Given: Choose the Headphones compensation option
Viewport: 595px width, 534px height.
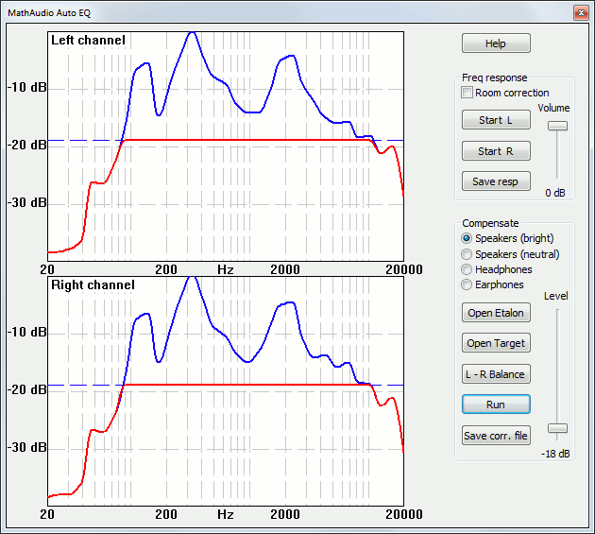Looking at the screenshot, I should click(x=467, y=269).
